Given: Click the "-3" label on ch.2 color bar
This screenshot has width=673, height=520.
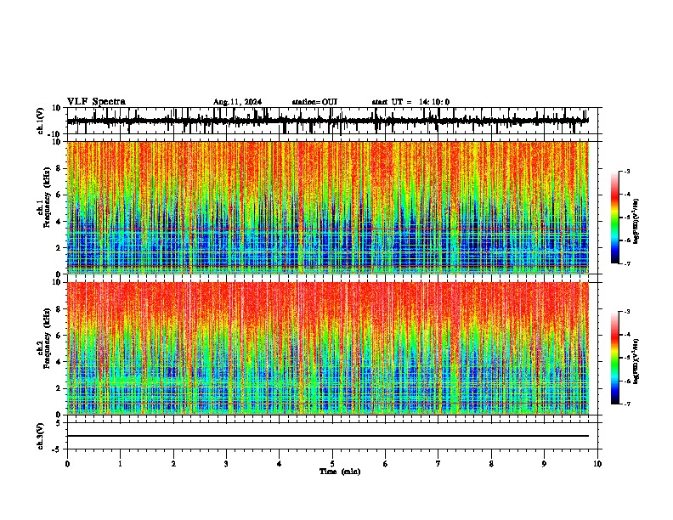Looking at the screenshot, I should click(x=626, y=312).
